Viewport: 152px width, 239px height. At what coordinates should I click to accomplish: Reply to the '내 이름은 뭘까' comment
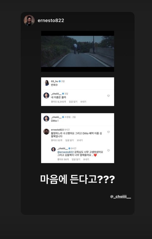[x=73, y=102]
